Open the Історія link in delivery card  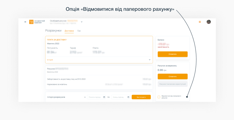(x=50, y=60)
